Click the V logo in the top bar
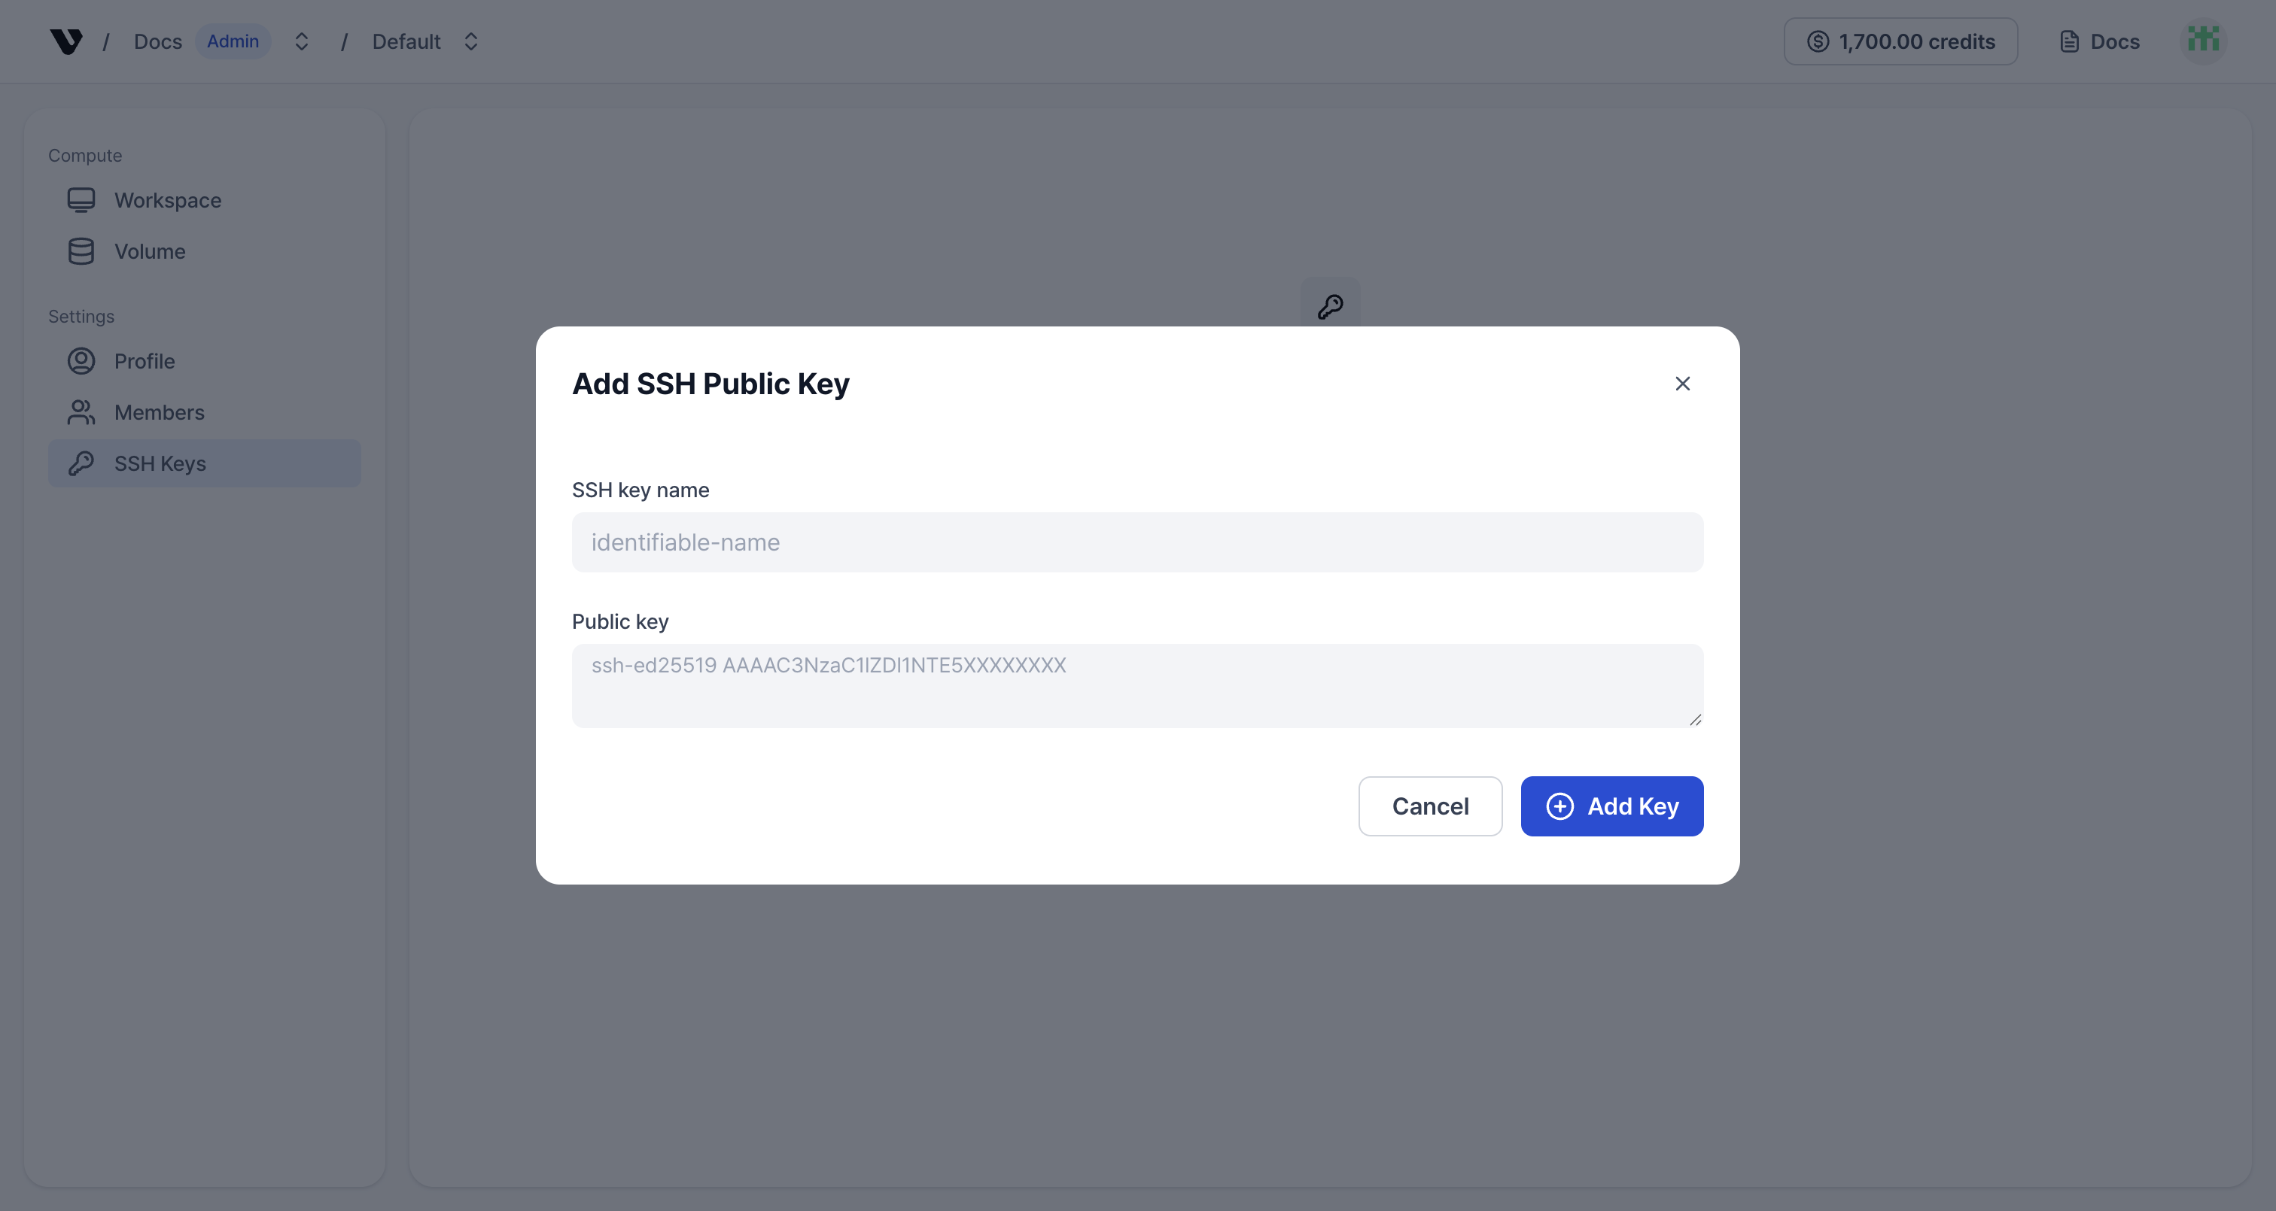 point(67,41)
